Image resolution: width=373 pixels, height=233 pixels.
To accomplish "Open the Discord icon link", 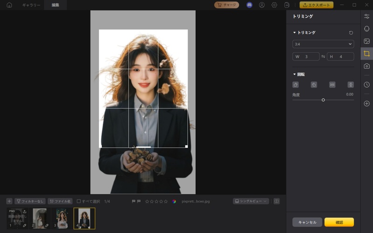I will [x=249, y=5].
